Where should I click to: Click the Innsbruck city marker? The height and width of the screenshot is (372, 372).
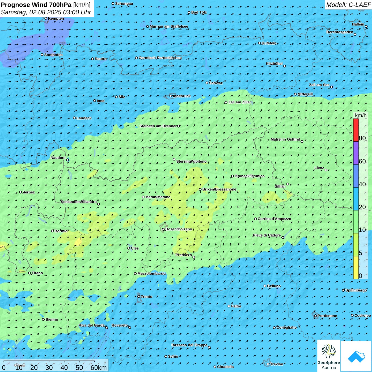pos(171,96)
